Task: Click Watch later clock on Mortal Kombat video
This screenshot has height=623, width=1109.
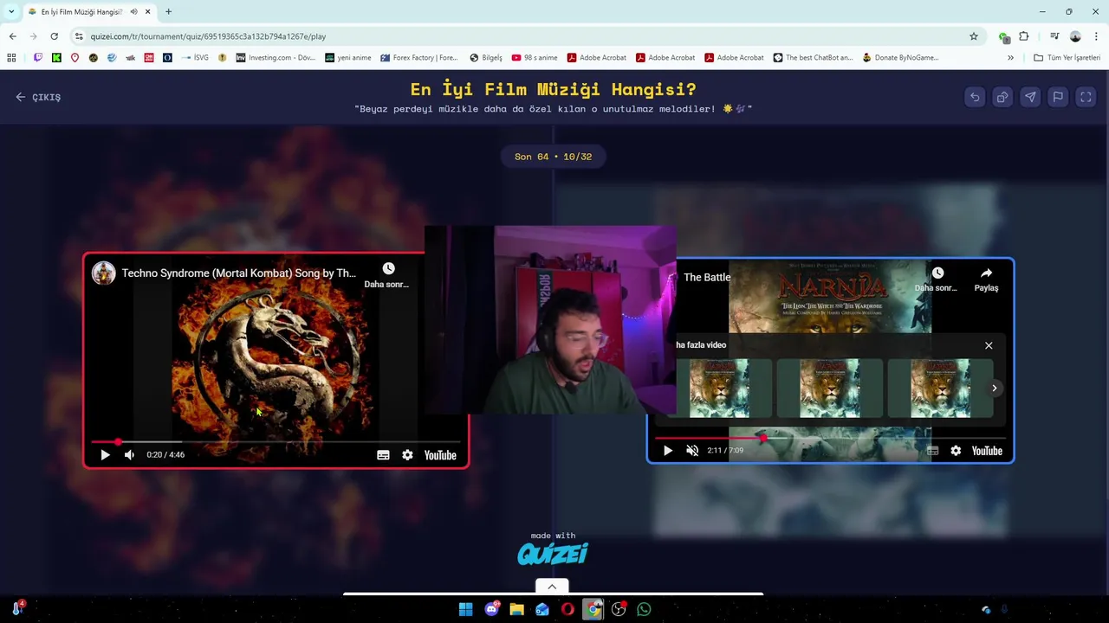Action: (388, 269)
